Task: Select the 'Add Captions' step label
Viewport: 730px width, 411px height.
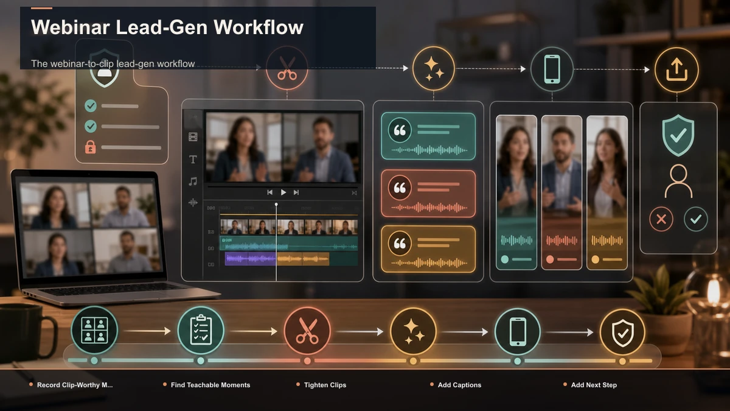Action: click(459, 385)
